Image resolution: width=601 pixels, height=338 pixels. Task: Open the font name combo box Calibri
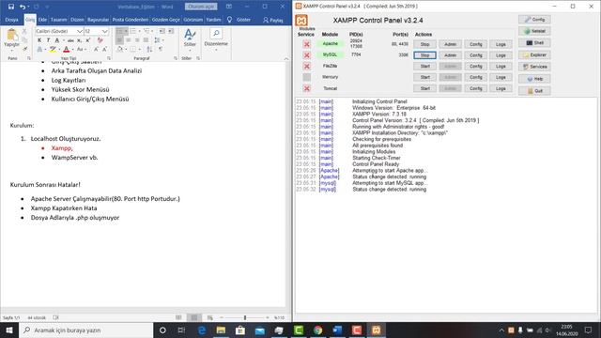[x=59, y=31]
